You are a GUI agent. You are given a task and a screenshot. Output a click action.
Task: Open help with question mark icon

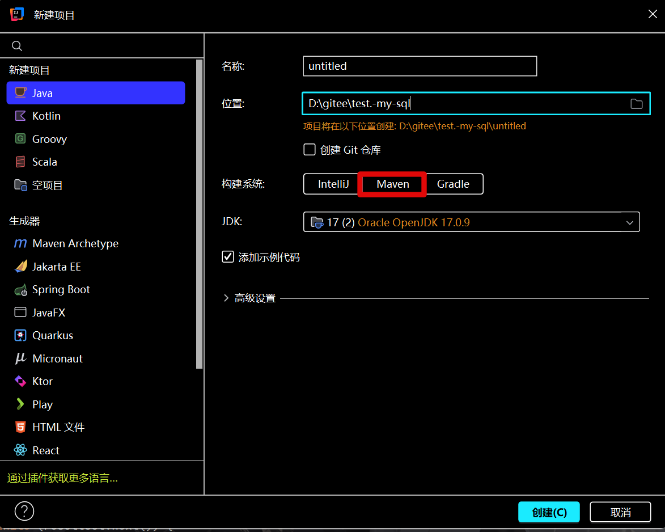[24, 511]
